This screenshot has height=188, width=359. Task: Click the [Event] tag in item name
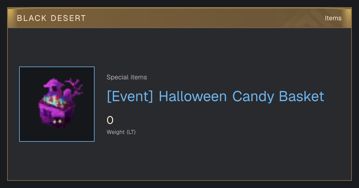click(130, 97)
